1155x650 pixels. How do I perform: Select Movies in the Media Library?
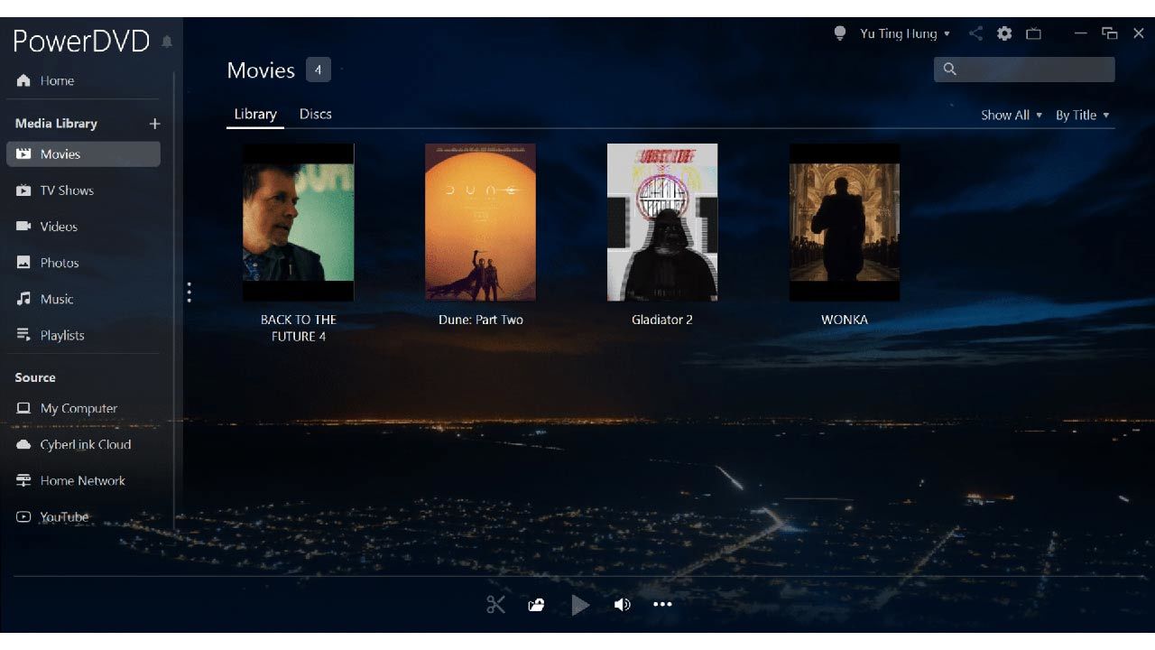pyautogui.click(x=83, y=154)
